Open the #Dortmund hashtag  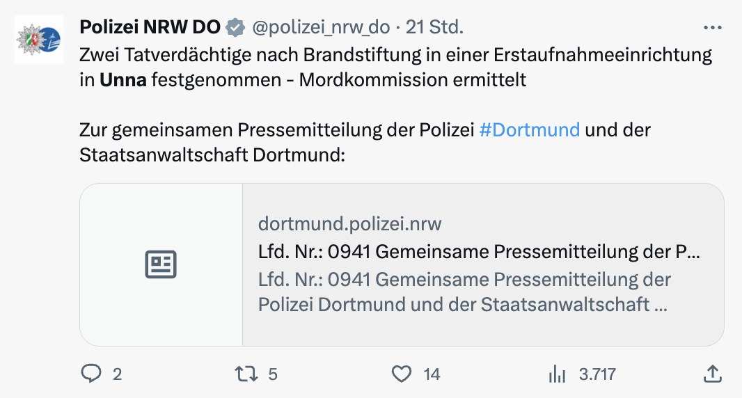click(530, 129)
